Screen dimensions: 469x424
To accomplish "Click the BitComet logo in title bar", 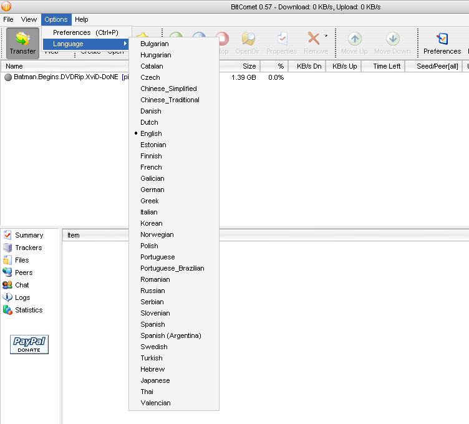I will (6, 6).
